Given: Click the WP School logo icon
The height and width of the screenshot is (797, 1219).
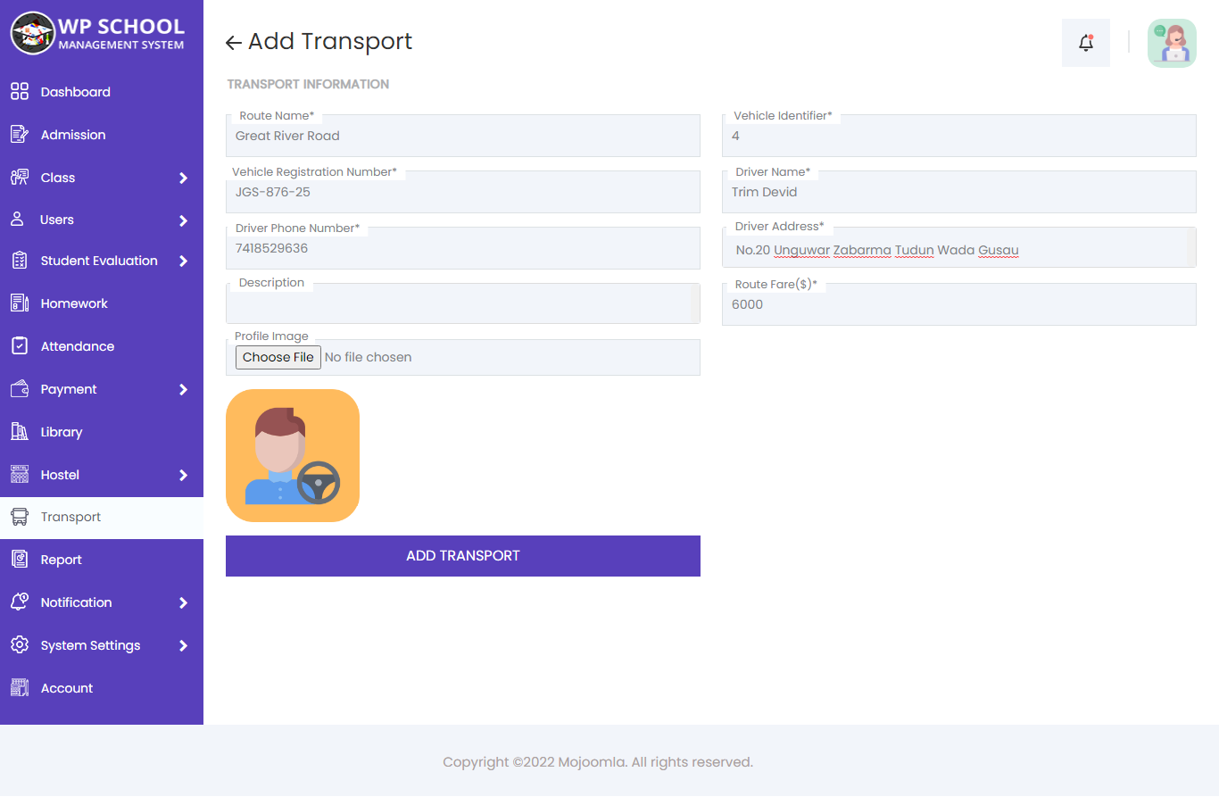Looking at the screenshot, I should pyautogui.click(x=32, y=34).
